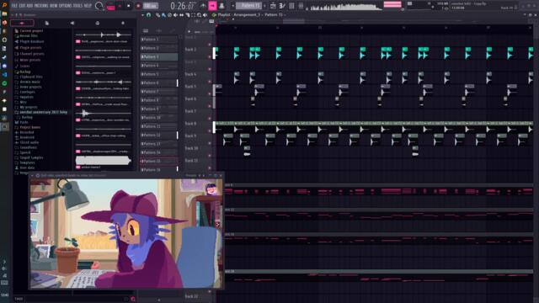Select highlighted Pattern 3 in pattern list
539x303 pixels.
[159, 56]
